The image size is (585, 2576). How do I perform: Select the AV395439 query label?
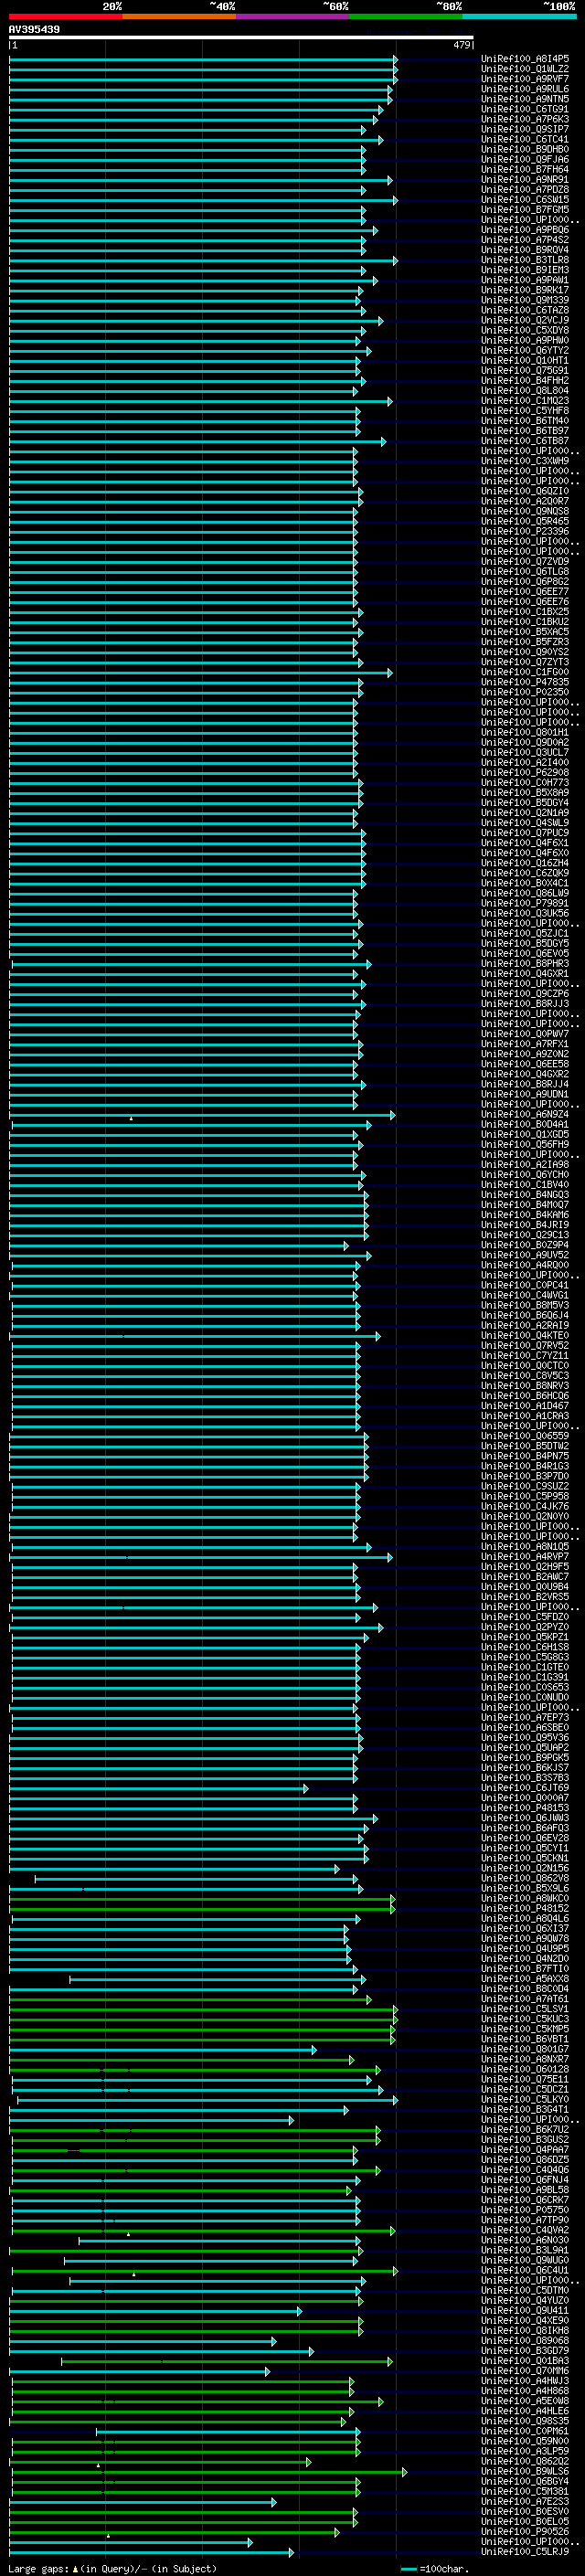click(x=34, y=30)
